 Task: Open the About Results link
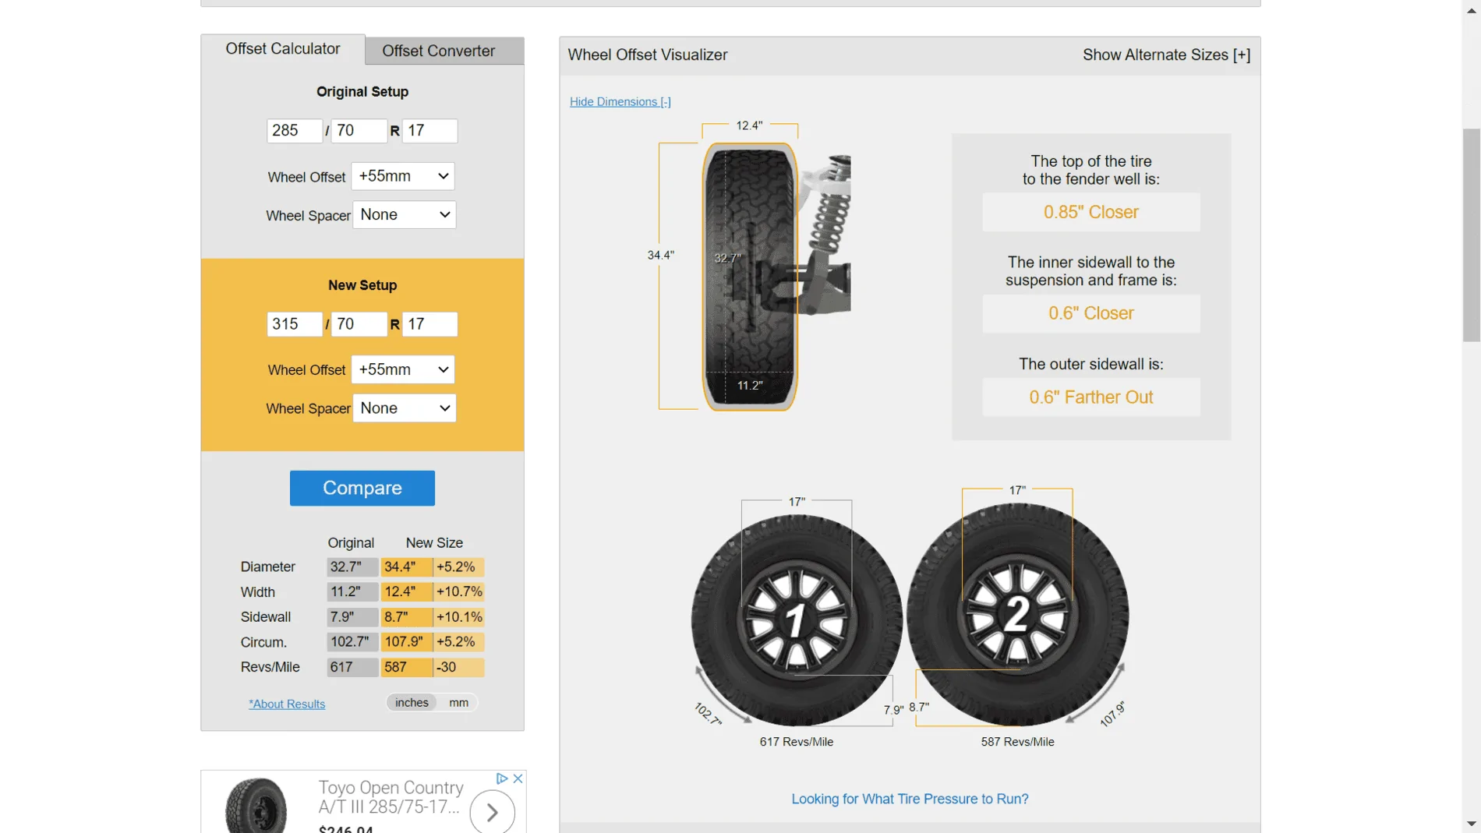click(287, 704)
